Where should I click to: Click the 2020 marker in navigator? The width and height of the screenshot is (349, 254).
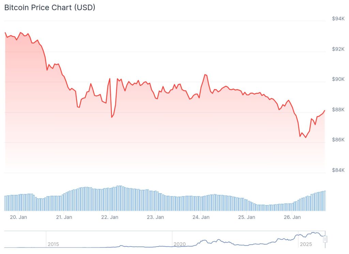[x=180, y=244]
